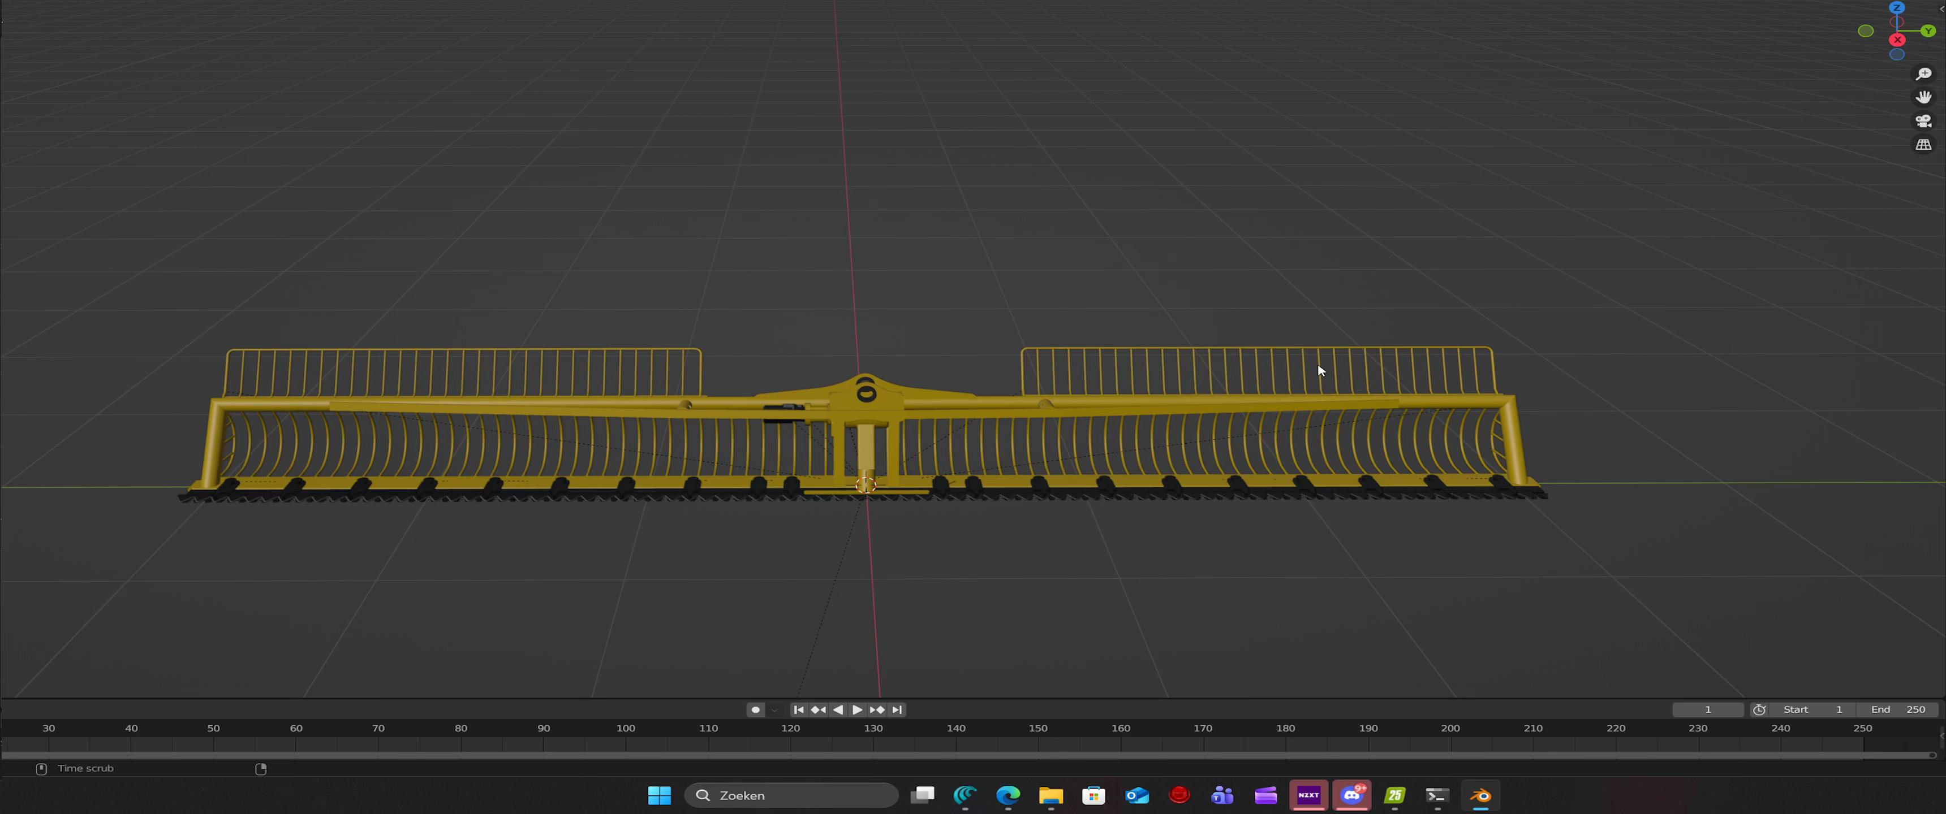1946x814 pixels.
Task: Click the blue Z axis gizmo ball
Action: 1897,7
